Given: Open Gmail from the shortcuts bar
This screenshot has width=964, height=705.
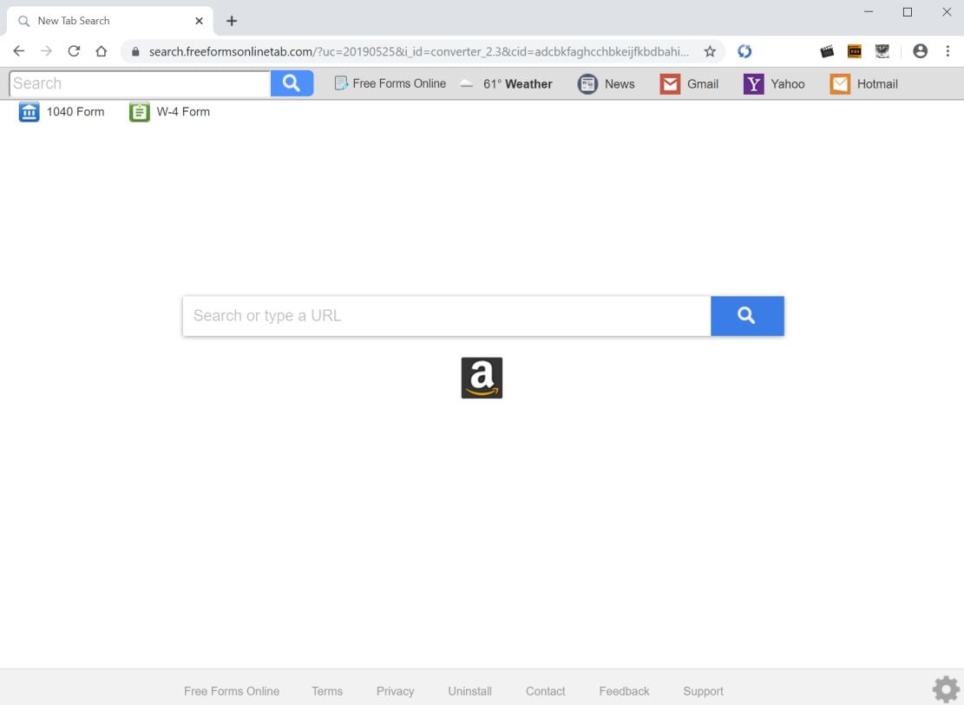Looking at the screenshot, I should [688, 83].
